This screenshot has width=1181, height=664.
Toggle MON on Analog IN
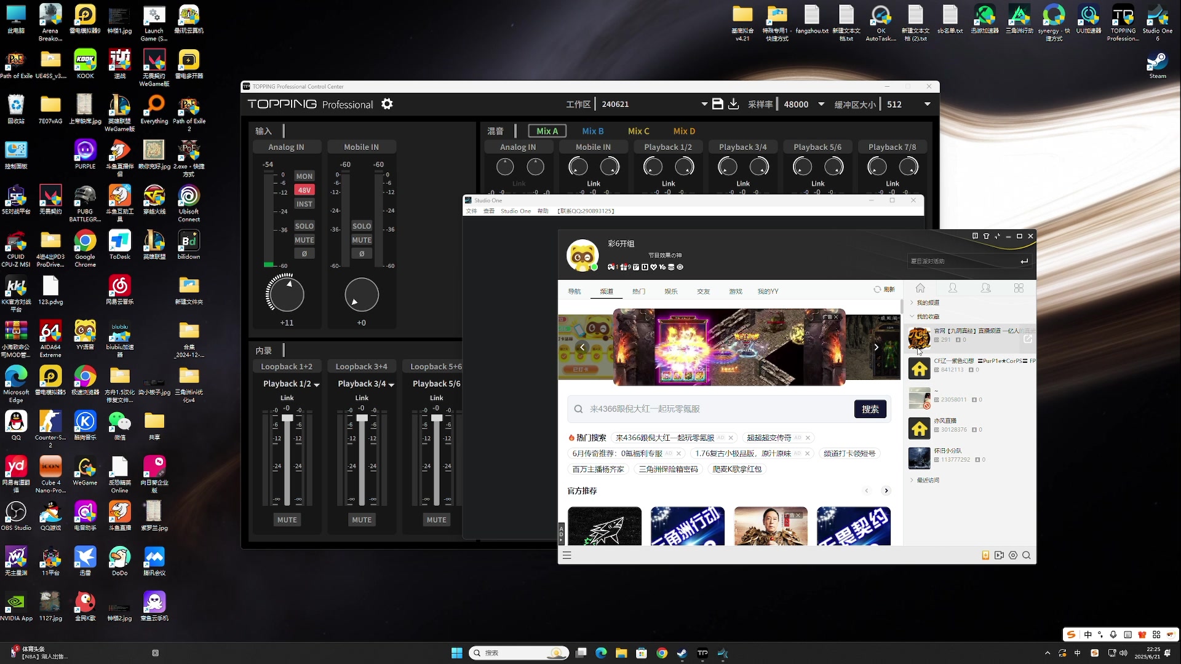(304, 176)
